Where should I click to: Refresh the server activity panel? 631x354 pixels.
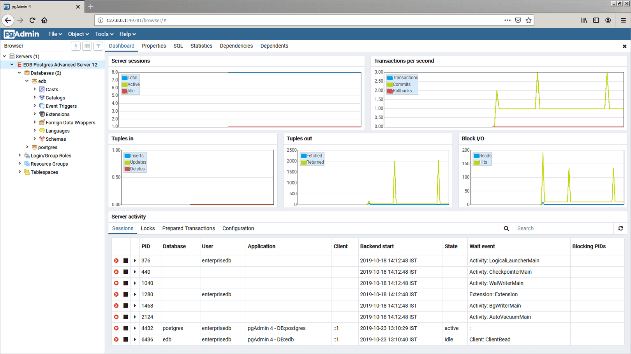pyautogui.click(x=620, y=228)
